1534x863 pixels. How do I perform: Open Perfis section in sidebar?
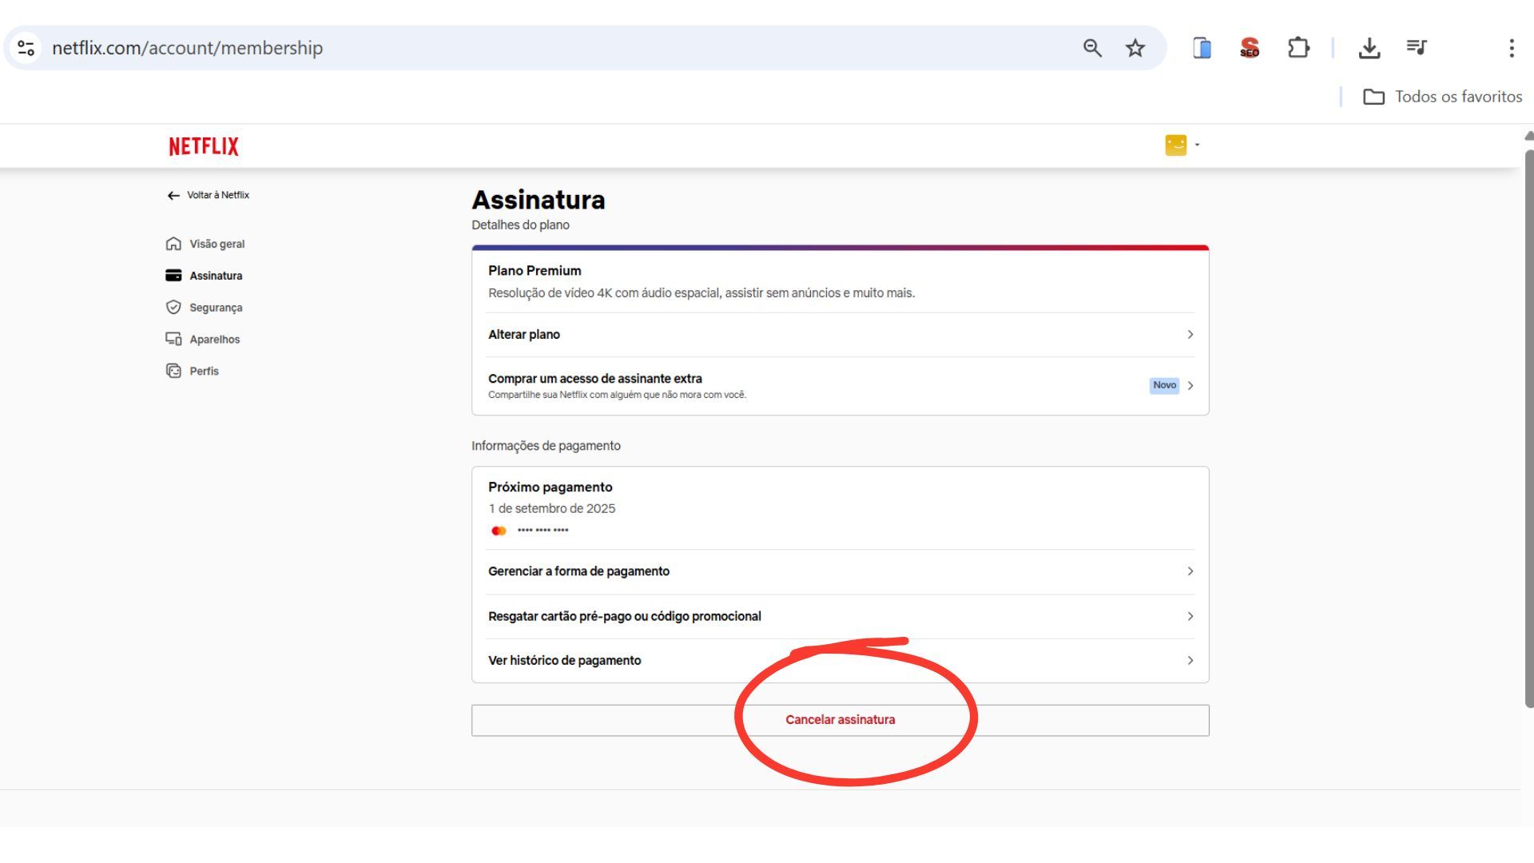204,371
